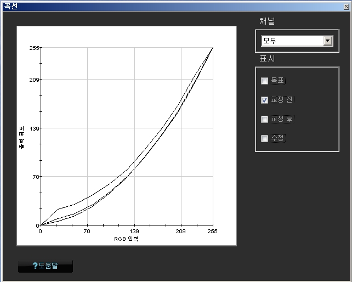Click the 채널 section label
Image resolution: width=352 pixels, height=282 pixels.
[x=267, y=21]
